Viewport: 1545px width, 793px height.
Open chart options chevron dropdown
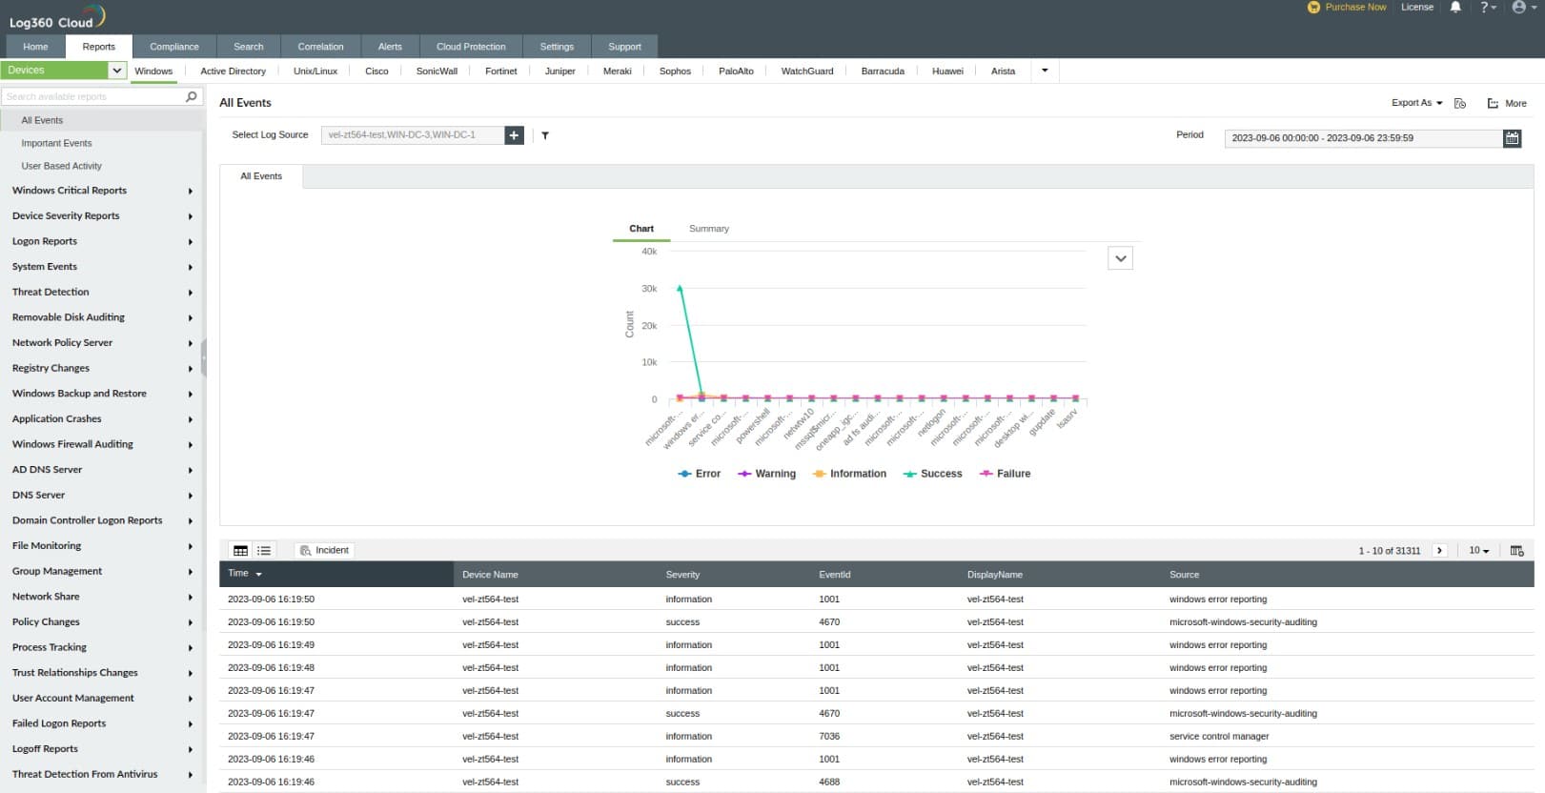1121,258
